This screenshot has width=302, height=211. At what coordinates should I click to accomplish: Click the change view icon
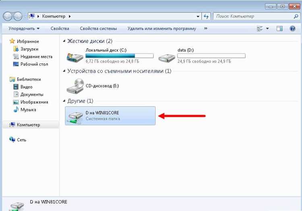tap(260, 29)
